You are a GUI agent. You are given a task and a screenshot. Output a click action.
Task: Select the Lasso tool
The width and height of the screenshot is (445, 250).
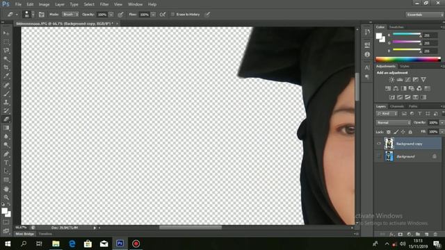tap(6, 51)
